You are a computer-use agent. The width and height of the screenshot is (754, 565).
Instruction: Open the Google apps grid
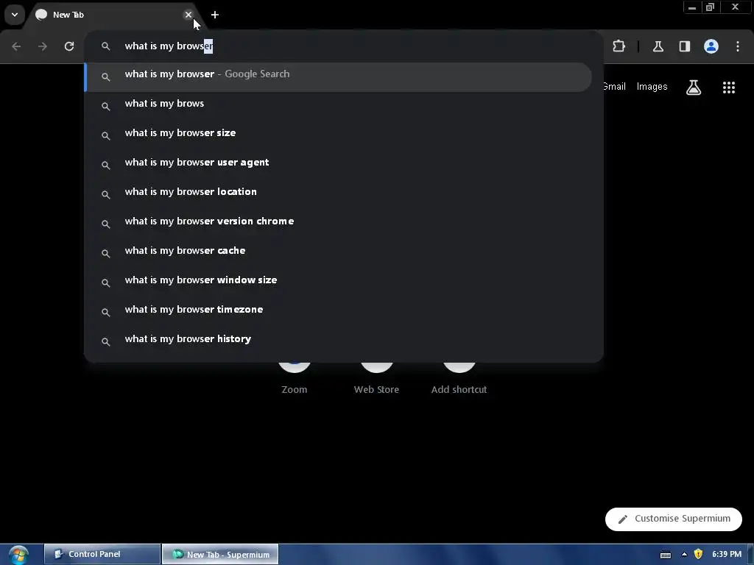(x=728, y=88)
